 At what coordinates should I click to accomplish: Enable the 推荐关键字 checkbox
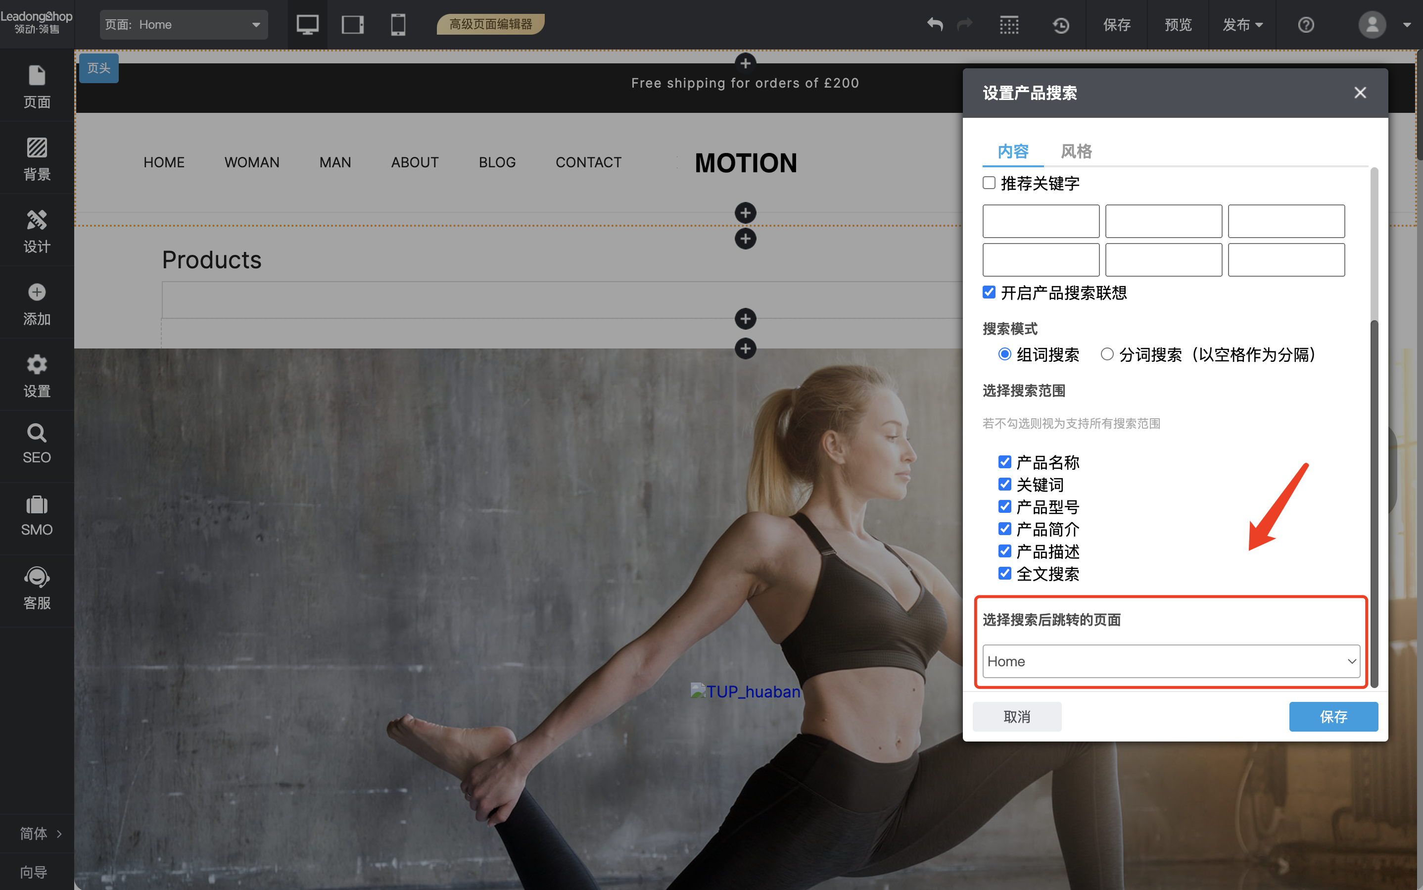click(990, 183)
